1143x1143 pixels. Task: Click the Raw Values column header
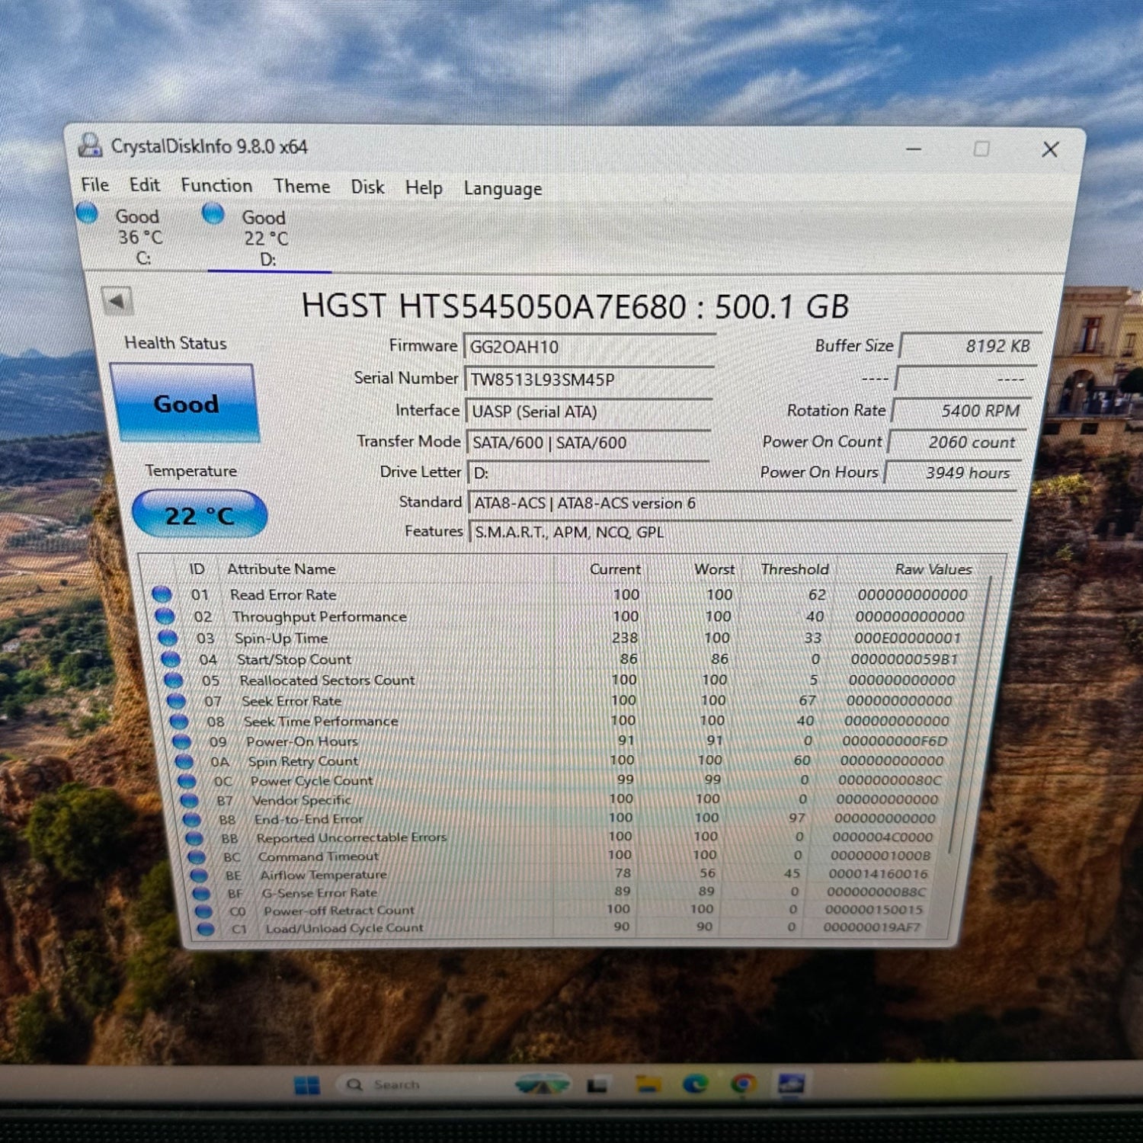click(x=933, y=569)
